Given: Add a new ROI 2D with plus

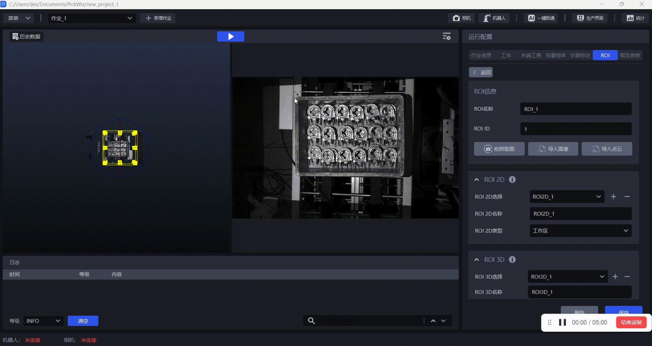Looking at the screenshot, I should click(613, 196).
